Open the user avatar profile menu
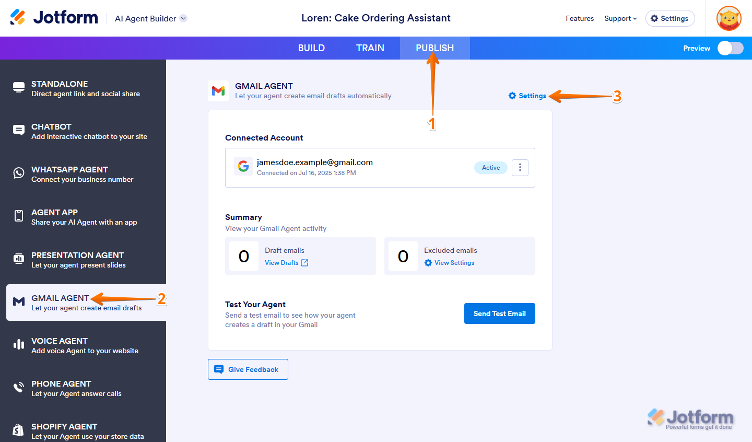This screenshot has height=442, width=752. pos(729,18)
